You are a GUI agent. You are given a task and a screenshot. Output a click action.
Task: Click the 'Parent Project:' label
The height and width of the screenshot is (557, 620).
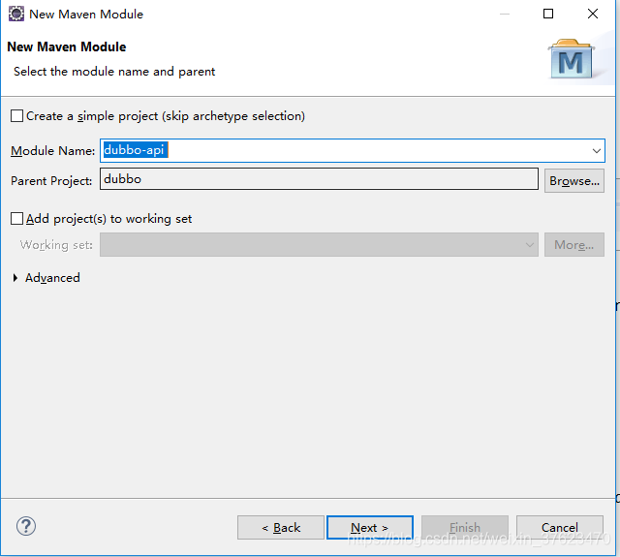coord(51,180)
